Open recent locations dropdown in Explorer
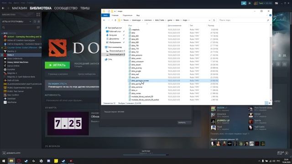Image resolution: width=292 pixels, height=164 pixels. (x=112, y=20)
